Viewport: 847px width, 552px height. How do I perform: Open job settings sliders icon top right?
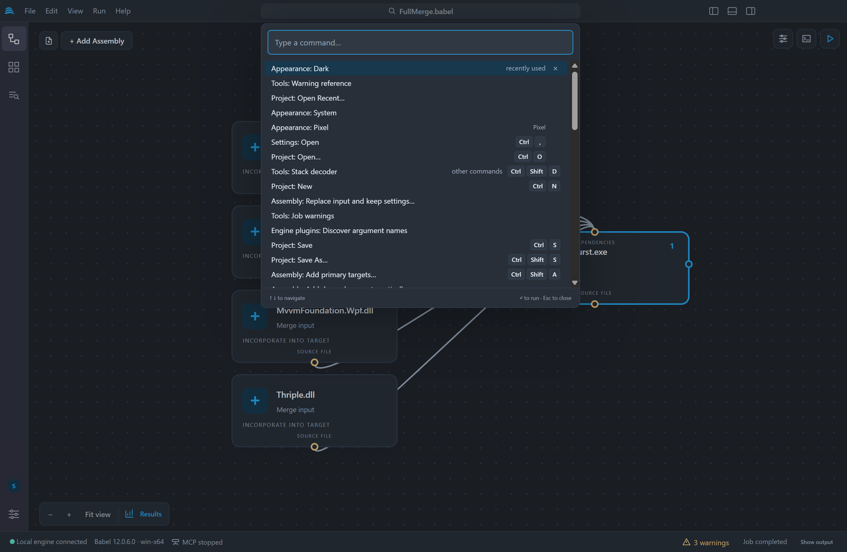coord(783,39)
